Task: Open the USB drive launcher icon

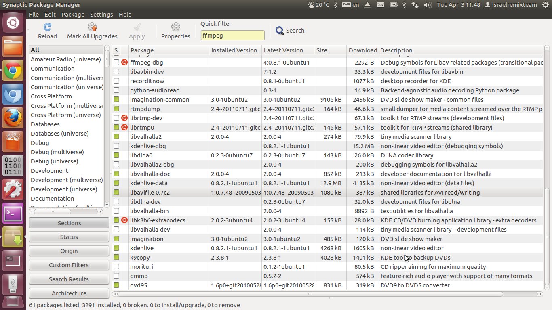Action: click(x=13, y=284)
